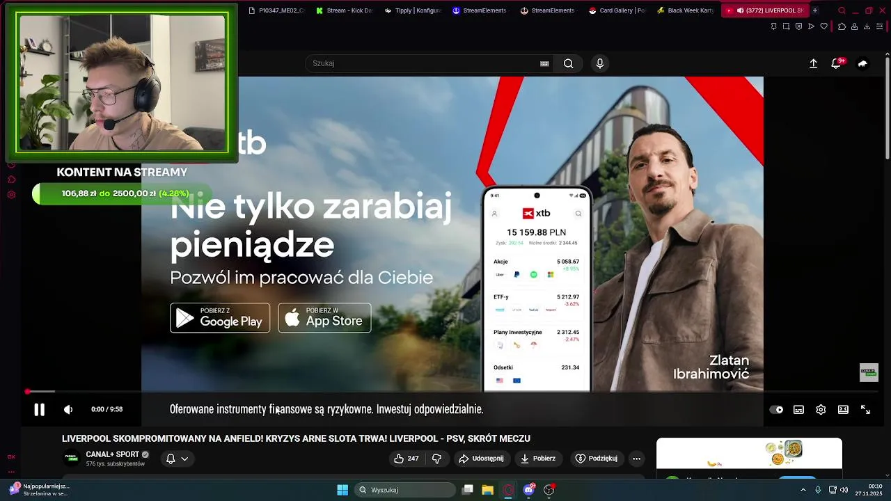Image resolution: width=891 pixels, height=501 pixels.
Task: Like the video with 247 likes
Action: pos(406,459)
